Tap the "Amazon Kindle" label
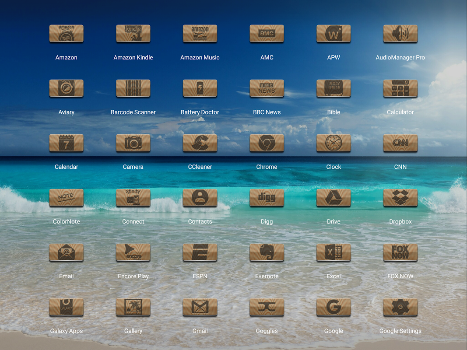Viewport: 467px width, 350px height. point(133,57)
